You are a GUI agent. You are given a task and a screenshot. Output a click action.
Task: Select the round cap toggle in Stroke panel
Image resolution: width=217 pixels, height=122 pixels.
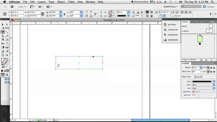[x=211, y=68]
